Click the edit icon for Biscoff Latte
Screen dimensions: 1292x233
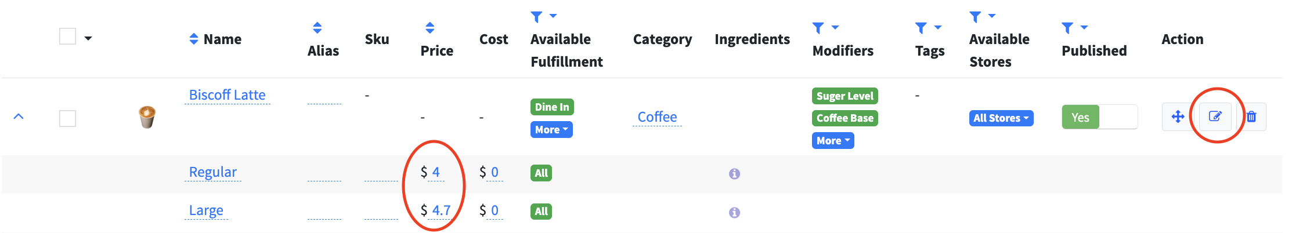pyautogui.click(x=1215, y=116)
